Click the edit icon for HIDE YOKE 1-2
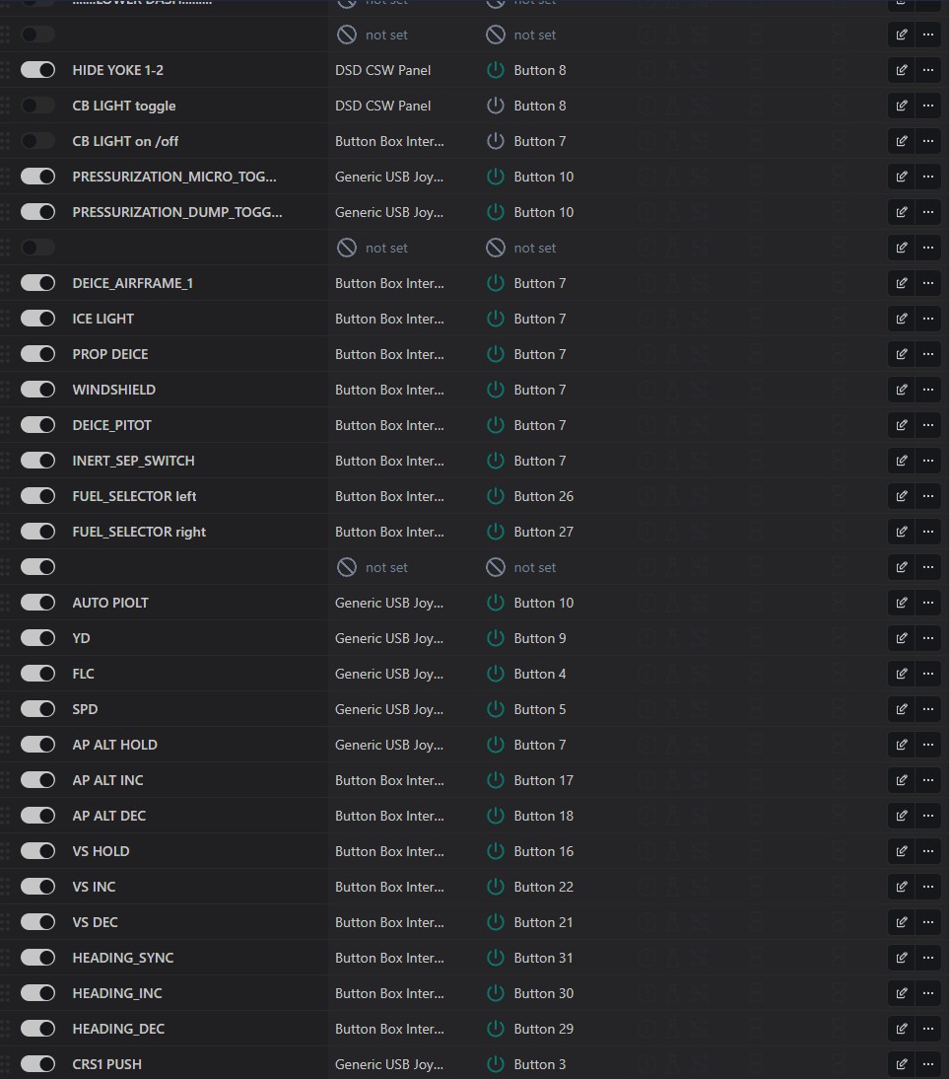The image size is (950, 1079). [x=901, y=70]
